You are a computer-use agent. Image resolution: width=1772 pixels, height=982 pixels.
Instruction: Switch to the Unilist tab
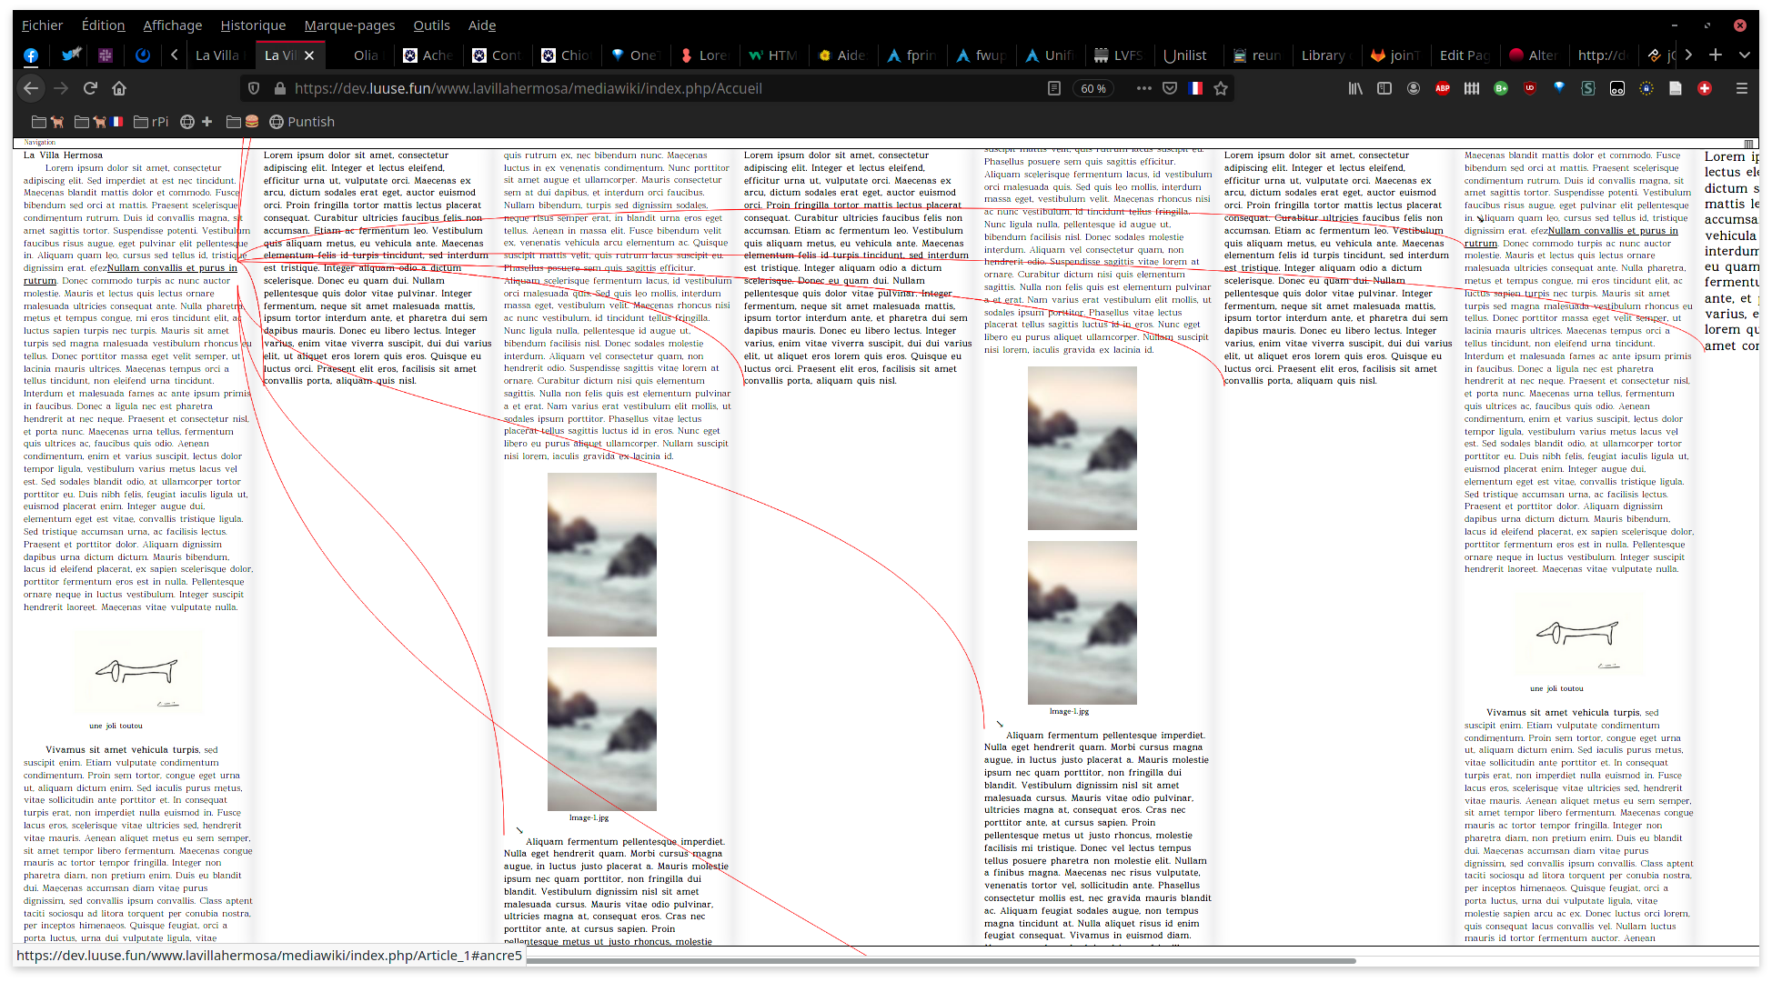pos(1184,55)
